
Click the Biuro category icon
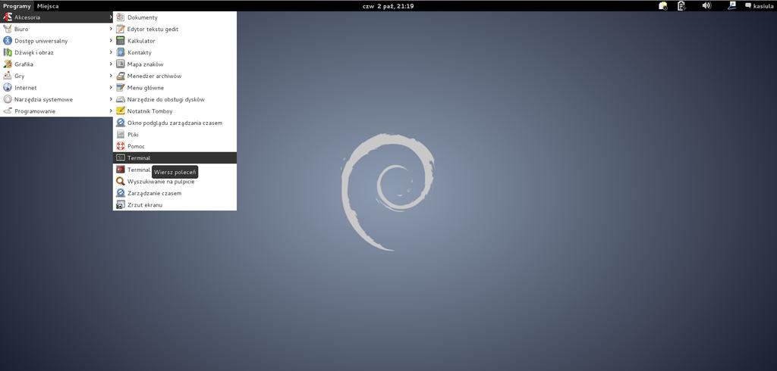(x=8, y=30)
